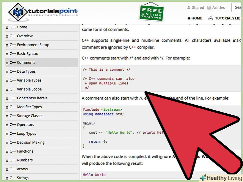Click the Home house icon
Viewport: 243px width, 182px height.
[189, 18]
